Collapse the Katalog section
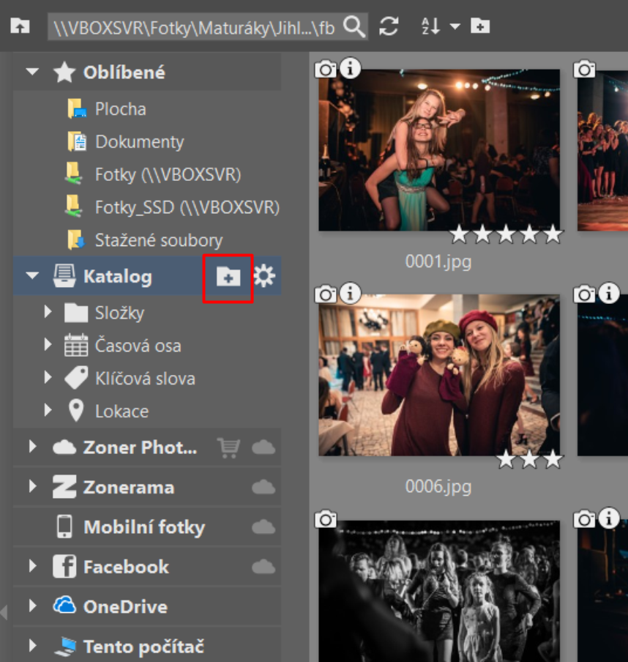The width and height of the screenshot is (628, 662). pyautogui.click(x=32, y=275)
